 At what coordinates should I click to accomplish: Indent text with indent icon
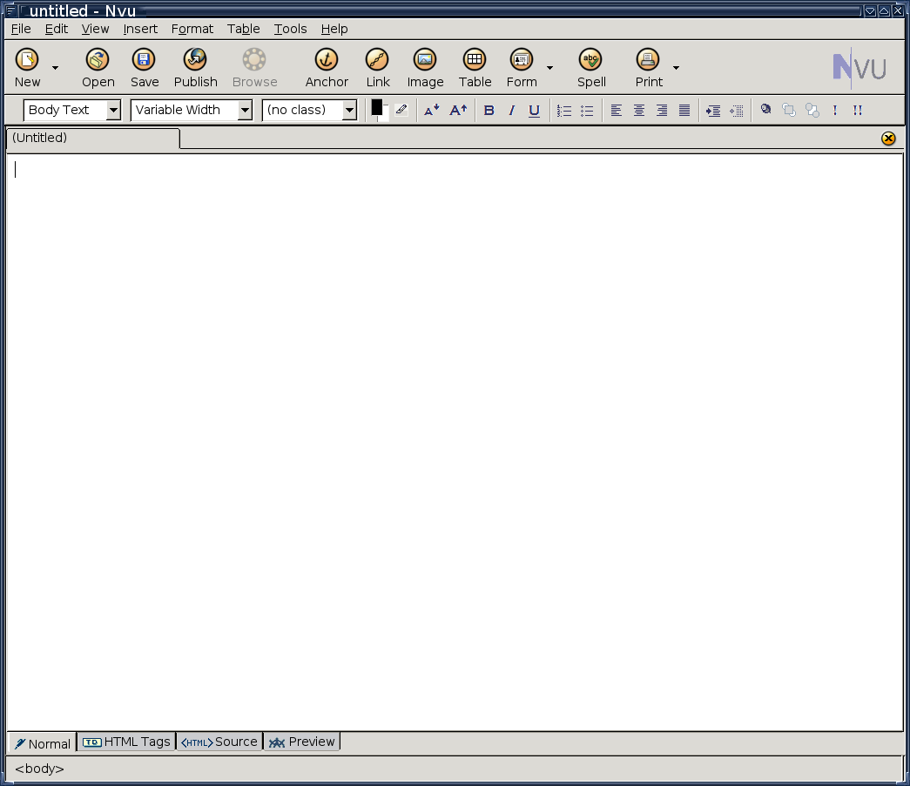713,111
